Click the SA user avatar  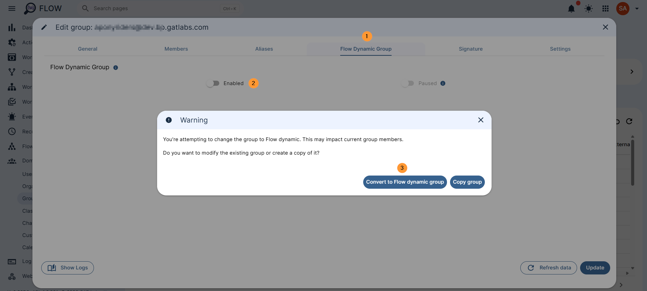click(x=623, y=8)
